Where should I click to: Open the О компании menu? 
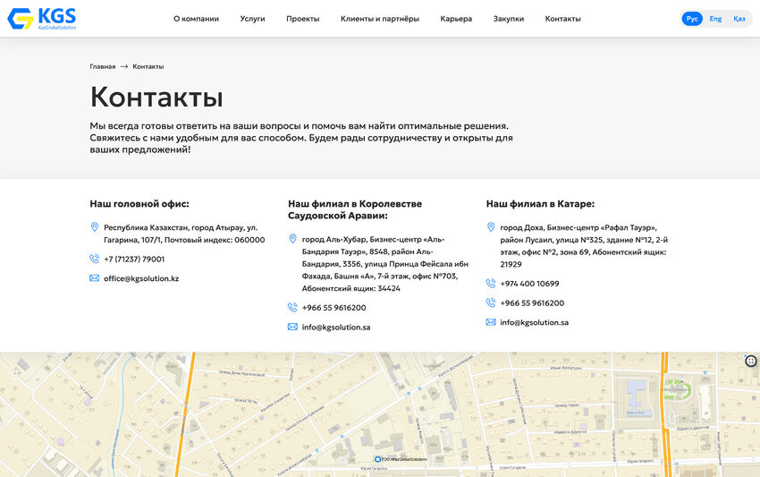[x=196, y=19]
